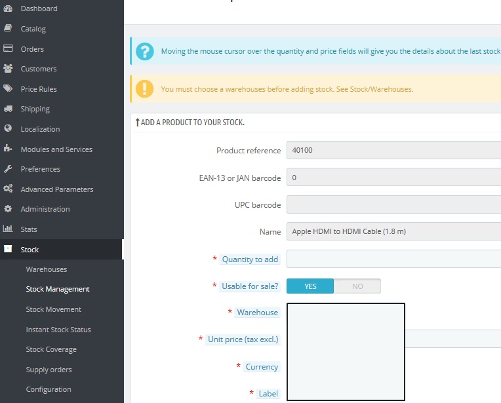Image resolution: width=501 pixels, height=403 pixels.
Task: Click the Quantity to add label
Action: (250, 259)
